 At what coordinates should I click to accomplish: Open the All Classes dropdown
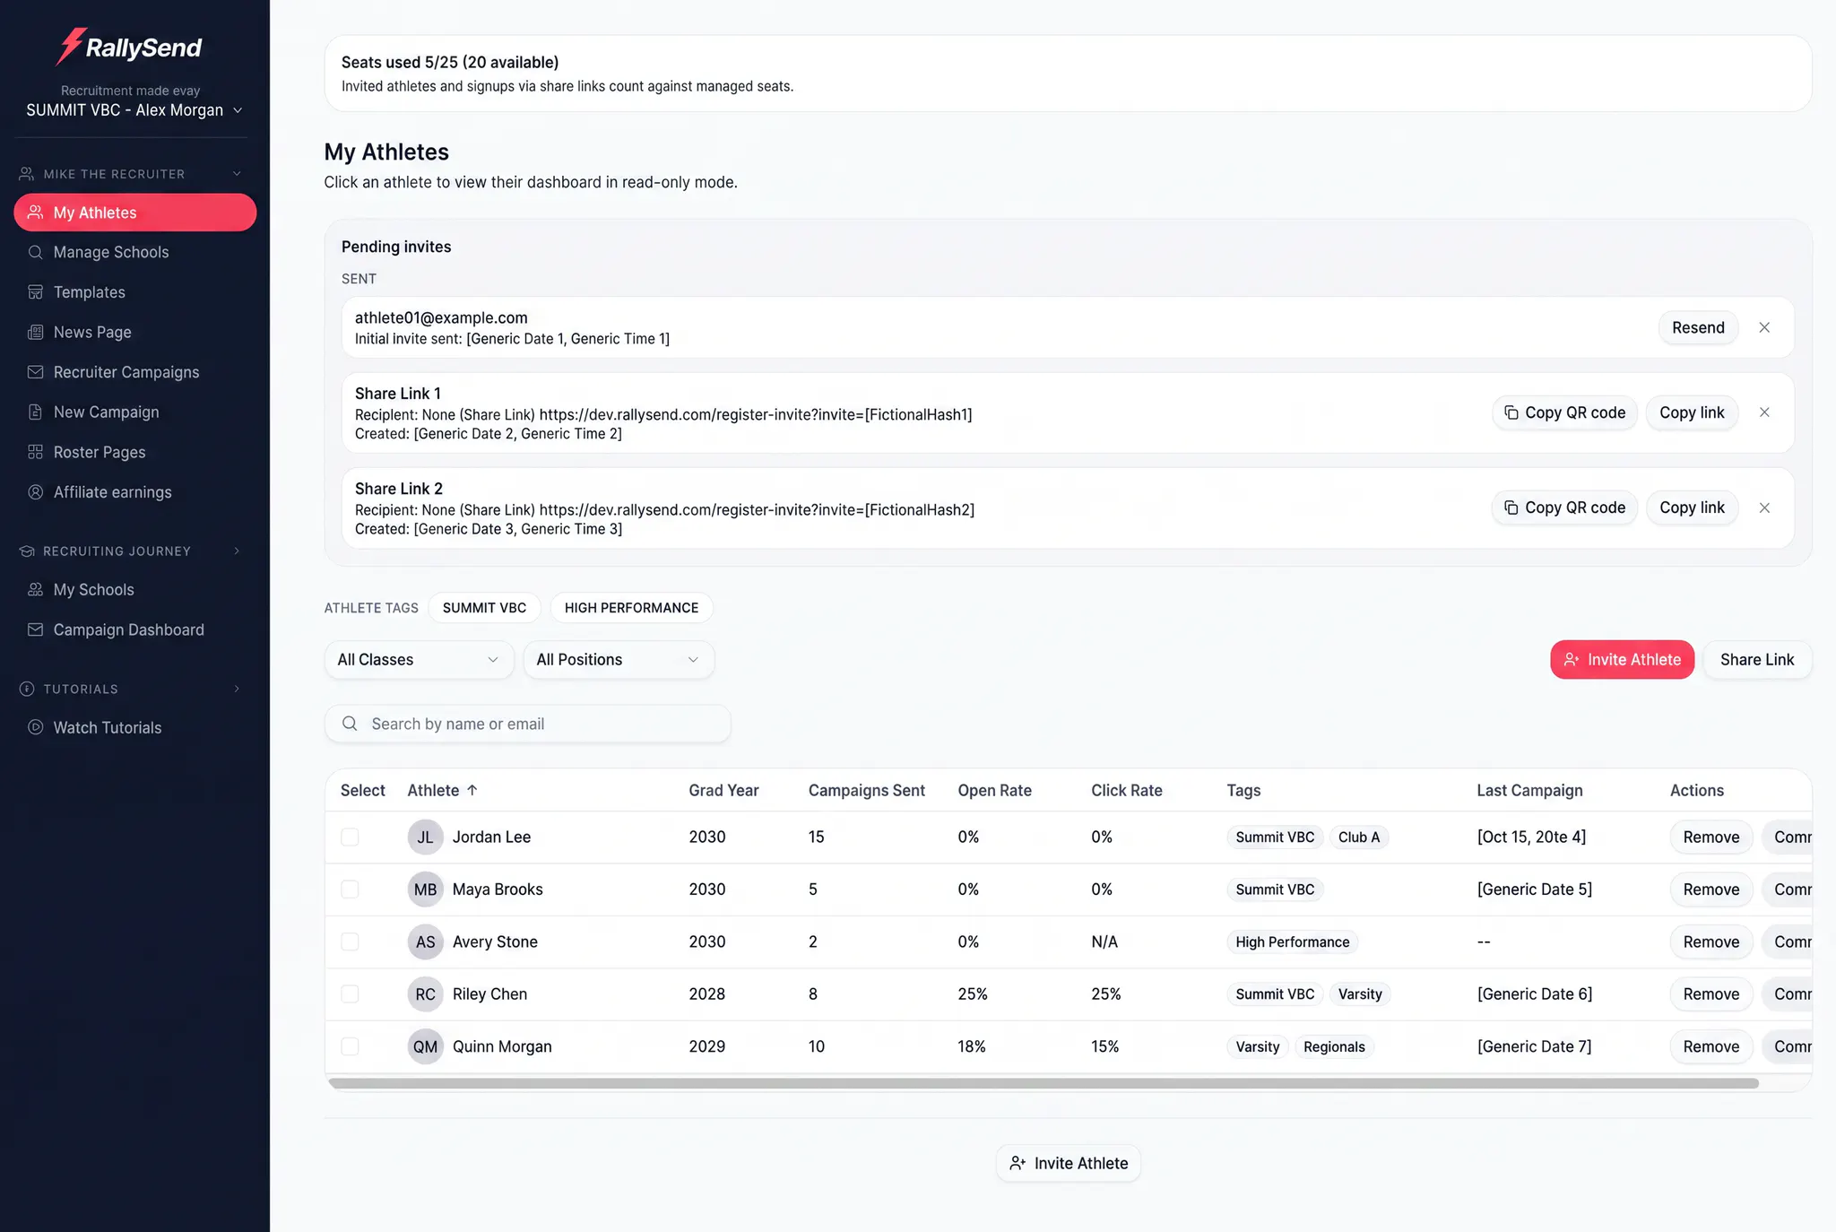tap(419, 659)
